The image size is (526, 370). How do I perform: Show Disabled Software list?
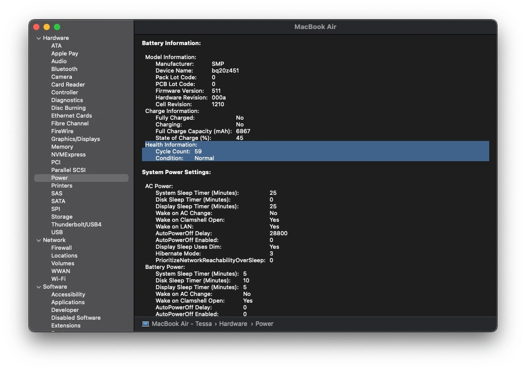76,318
